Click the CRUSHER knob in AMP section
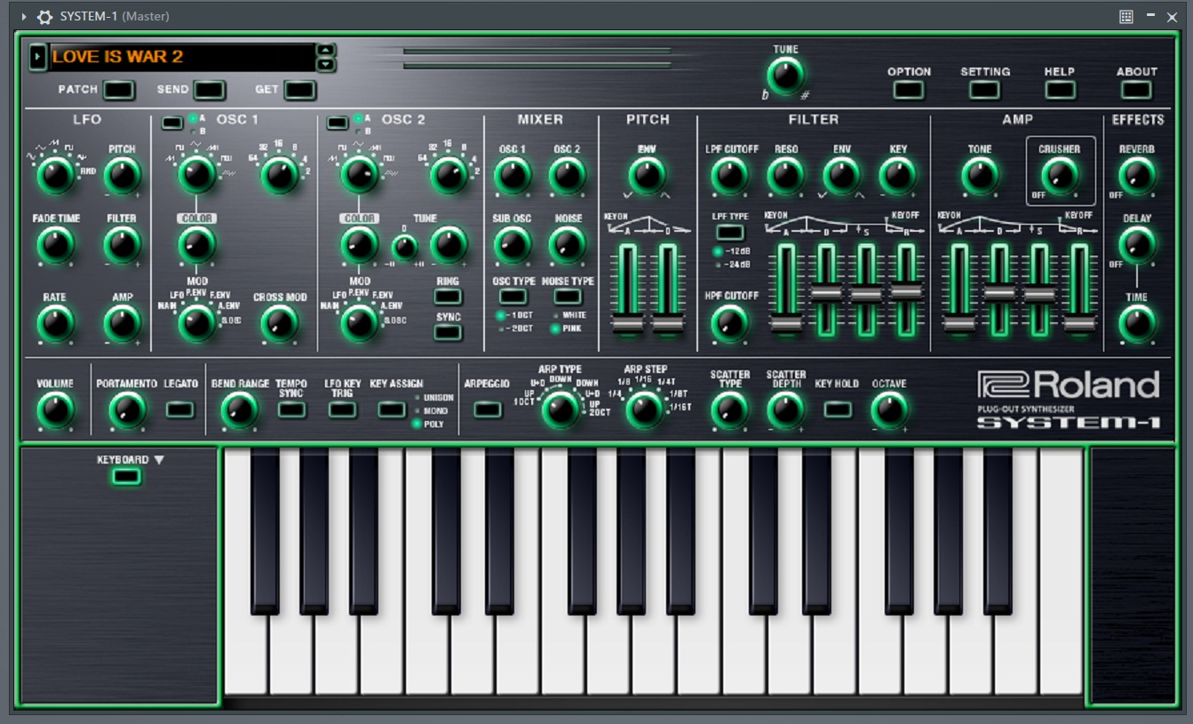 click(x=1059, y=176)
